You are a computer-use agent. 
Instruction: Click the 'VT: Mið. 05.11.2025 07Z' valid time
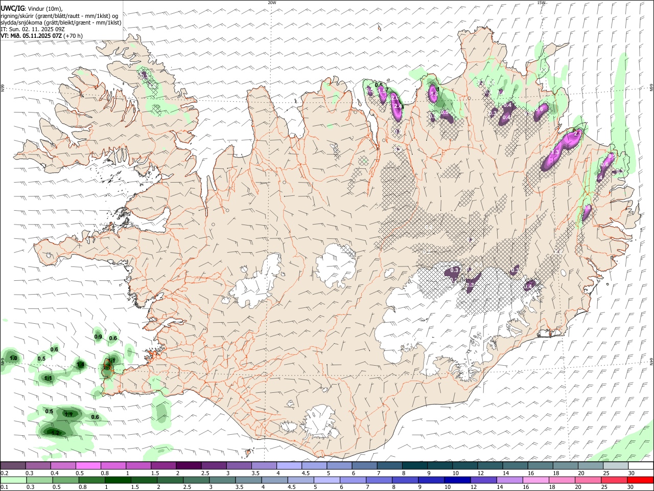pos(31,36)
